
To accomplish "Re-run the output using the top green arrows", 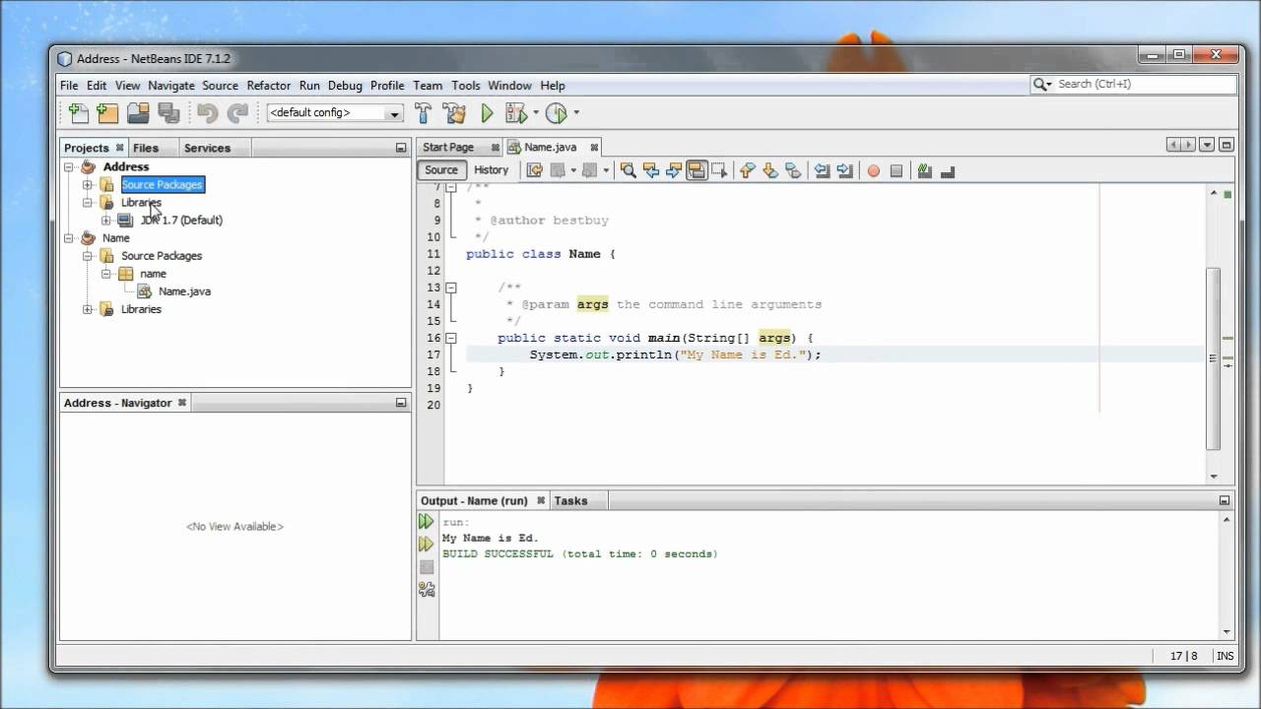I will point(426,522).
